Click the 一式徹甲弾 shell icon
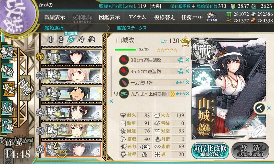 124,82
